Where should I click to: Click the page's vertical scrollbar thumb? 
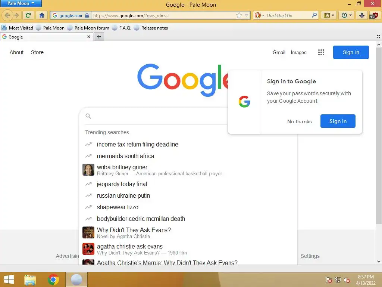tap(379, 135)
